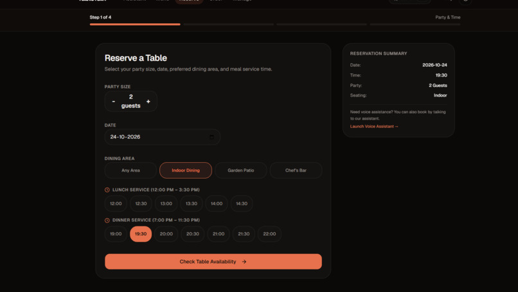
Task: Select the 13:00 lunch time slot
Action: click(166, 204)
